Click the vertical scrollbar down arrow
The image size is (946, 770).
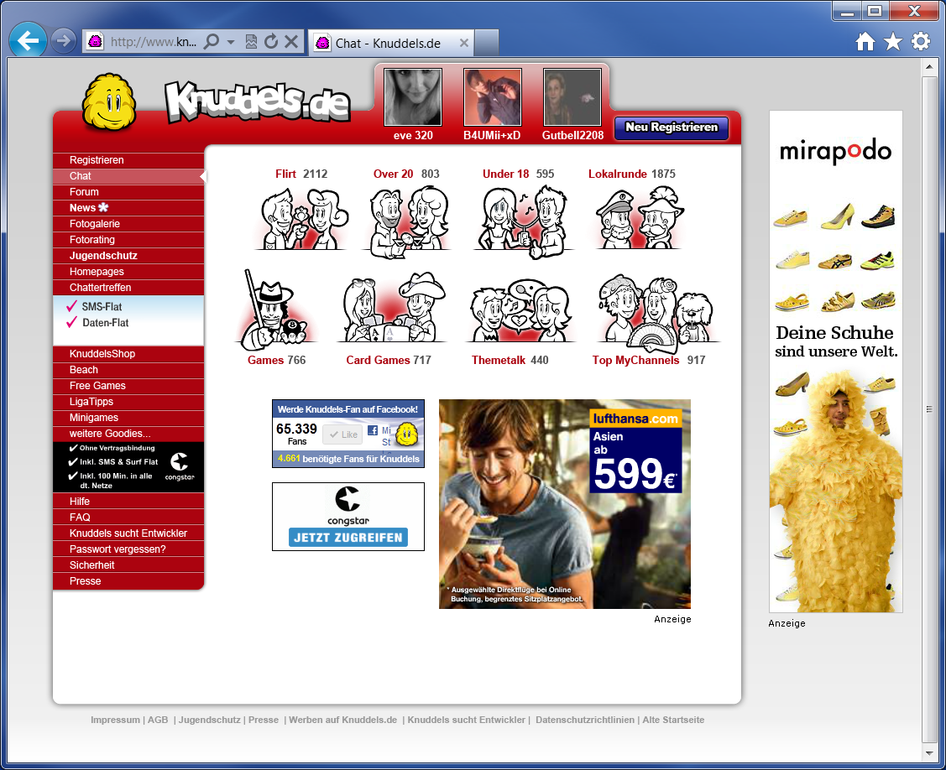pyautogui.click(x=929, y=752)
